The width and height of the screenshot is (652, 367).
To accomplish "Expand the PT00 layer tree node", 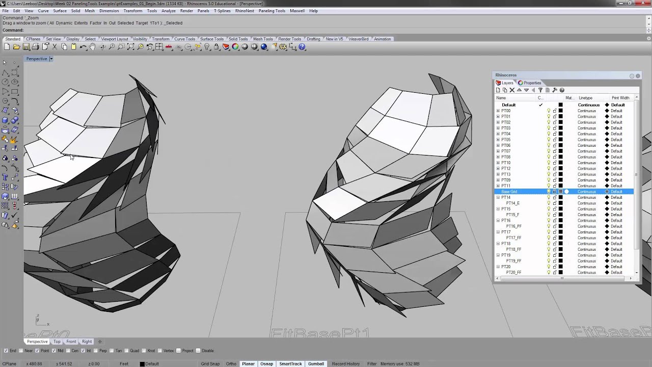I will [498, 111].
